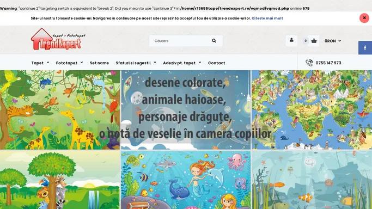Expand the 0RON cart total dropdown

tap(333, 41)
